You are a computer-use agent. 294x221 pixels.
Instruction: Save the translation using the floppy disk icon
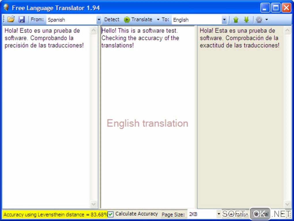pyautogui.click(x=22, y=19)
